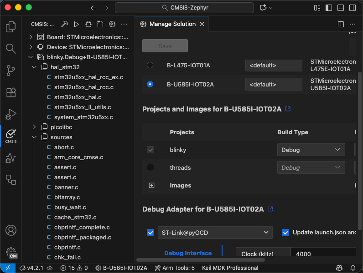Click the notifications bell in status bar
363x273 pixels.
tap(353, 268)
